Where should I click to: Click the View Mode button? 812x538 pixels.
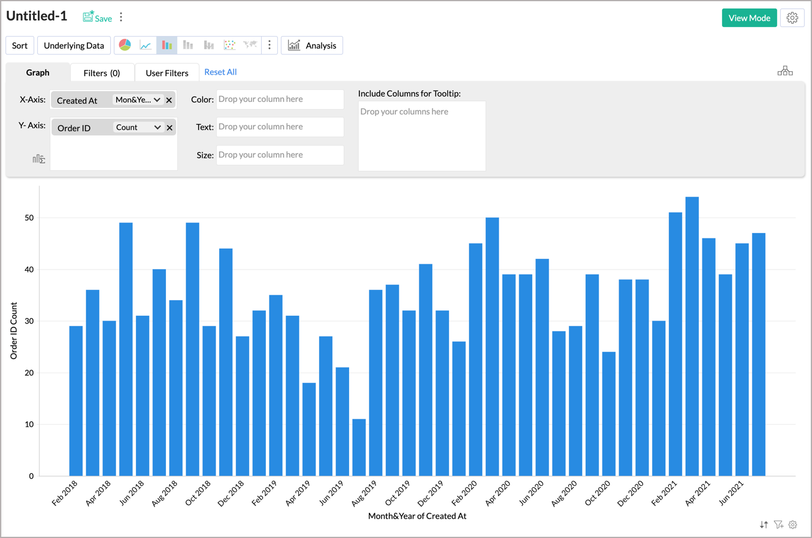[749, 18]
